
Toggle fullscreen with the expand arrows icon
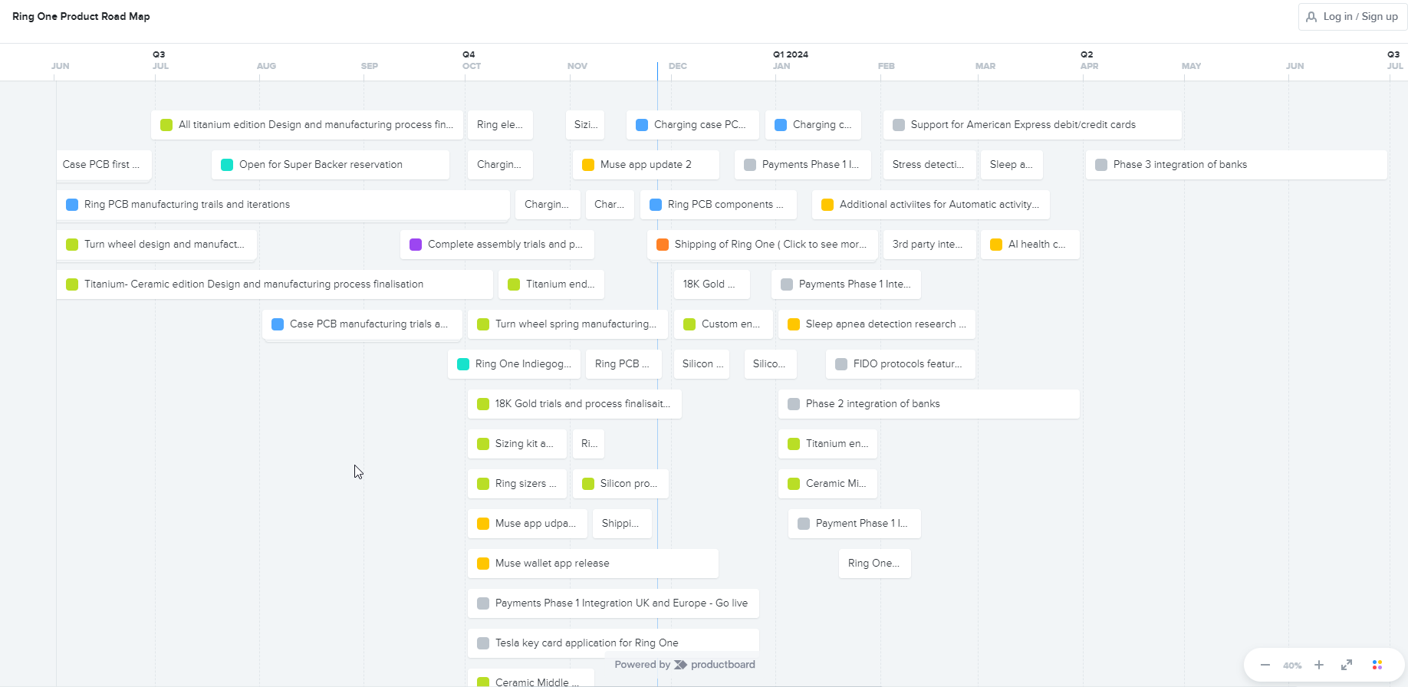tap(1347, 665)
